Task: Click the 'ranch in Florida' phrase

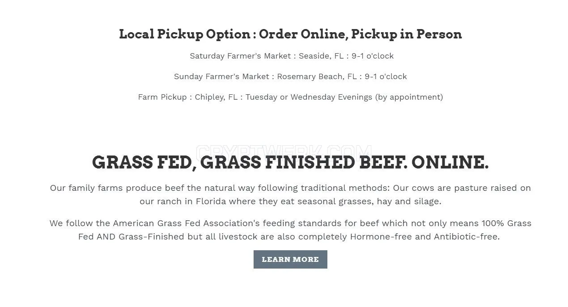Action: (192, 201)
